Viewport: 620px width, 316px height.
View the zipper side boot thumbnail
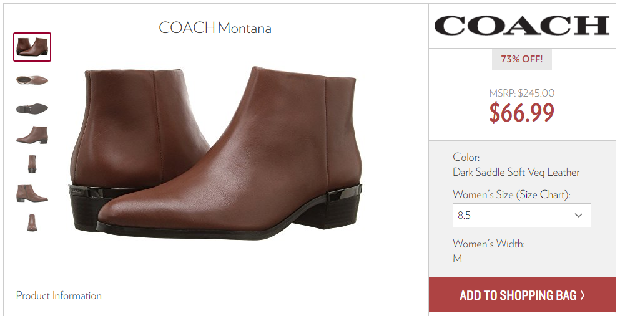click(x=32, y=193)
